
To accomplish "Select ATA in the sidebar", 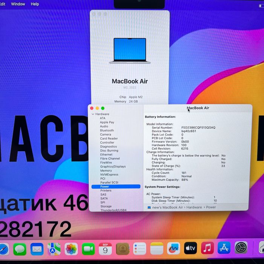I will (103, 118).
